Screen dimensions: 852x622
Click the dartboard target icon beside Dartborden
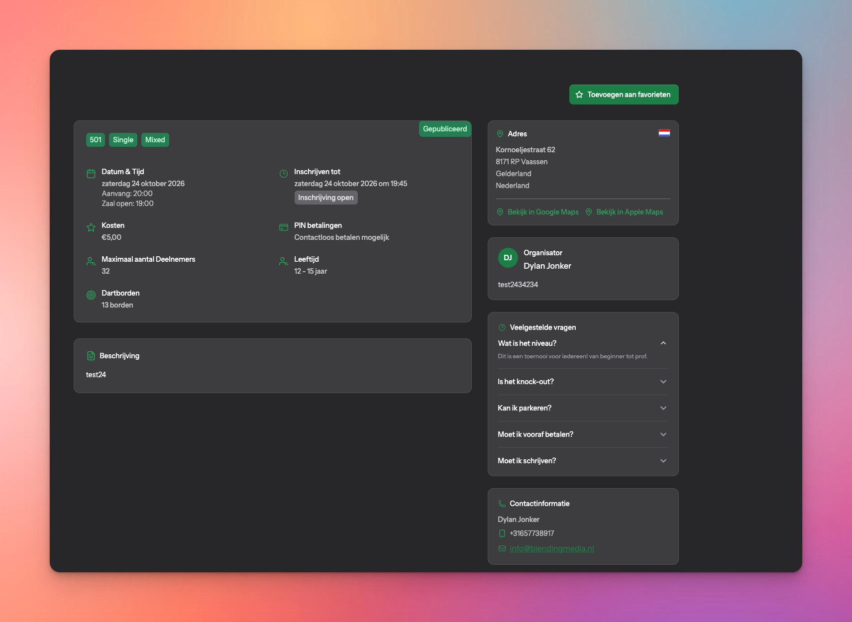91,295
